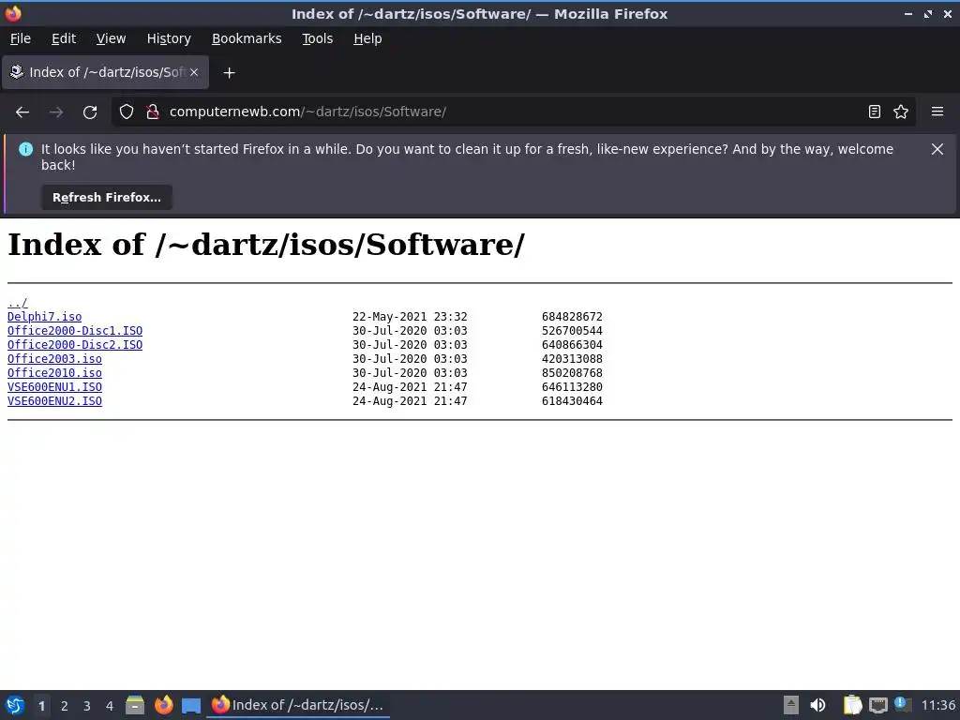960x720 pixels.
Task: Switch to workspace 1
Action: [41, 706]
